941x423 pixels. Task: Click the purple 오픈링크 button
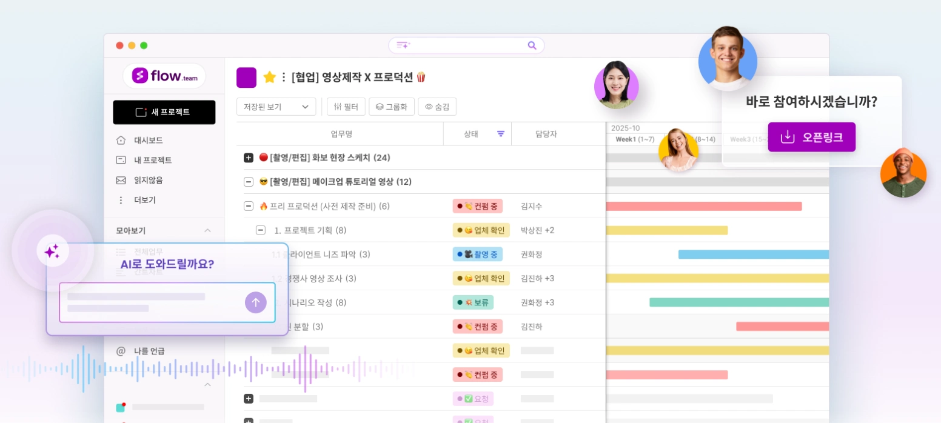(x=811, y=137)
